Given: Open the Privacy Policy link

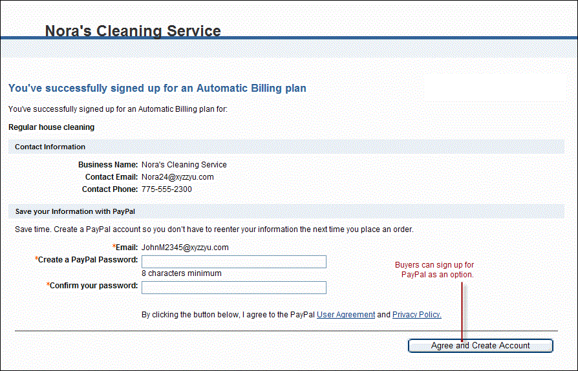Looking at the screenshot, I should click(x=416, y=315).
